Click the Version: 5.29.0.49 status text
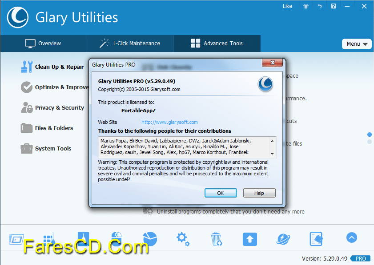 click(324, 259)
